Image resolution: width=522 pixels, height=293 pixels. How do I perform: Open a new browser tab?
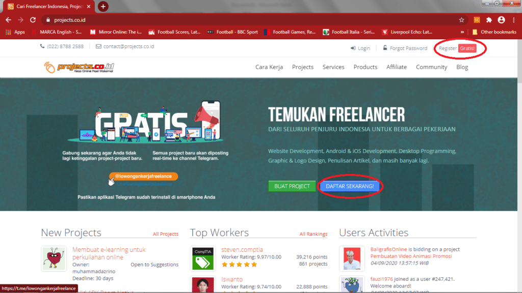[x=103, y=7]
